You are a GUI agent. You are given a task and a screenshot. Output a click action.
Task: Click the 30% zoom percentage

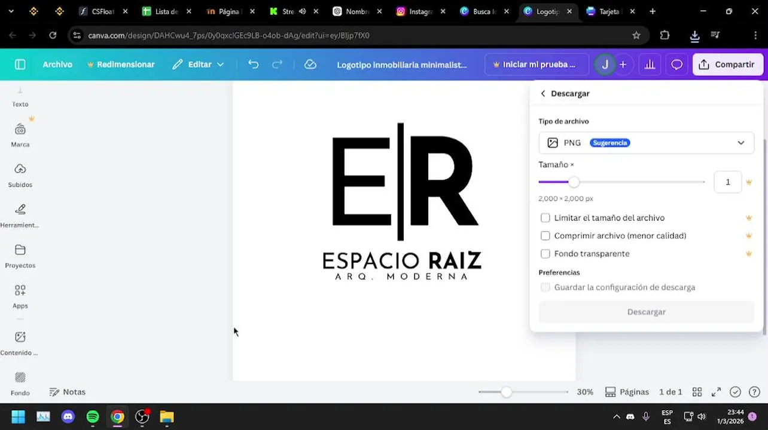(x=585, y=392)
